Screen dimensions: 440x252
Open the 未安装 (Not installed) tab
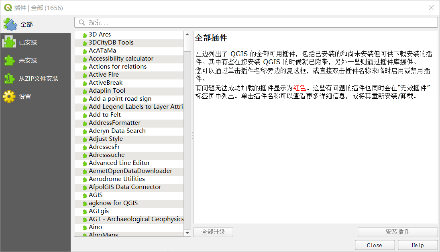[35, 60]
